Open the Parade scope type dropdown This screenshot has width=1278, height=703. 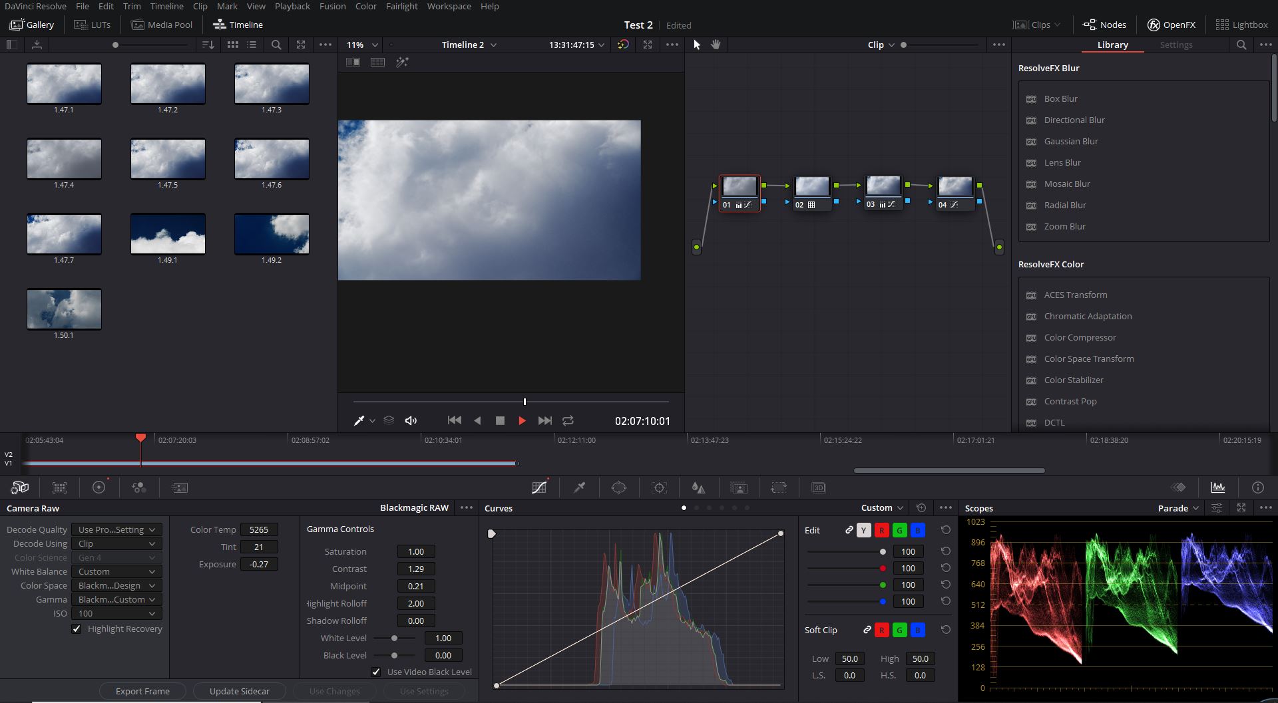(1178, 507)
